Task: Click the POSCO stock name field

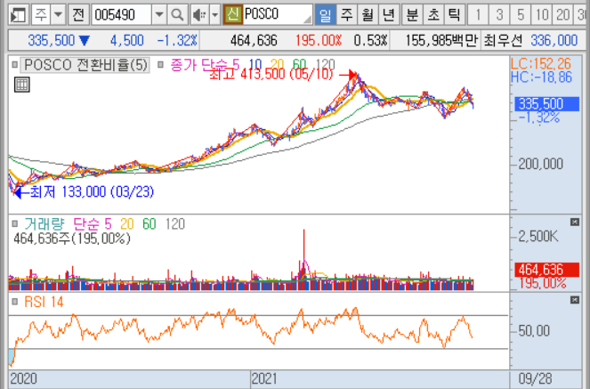Action: (278, 14)
